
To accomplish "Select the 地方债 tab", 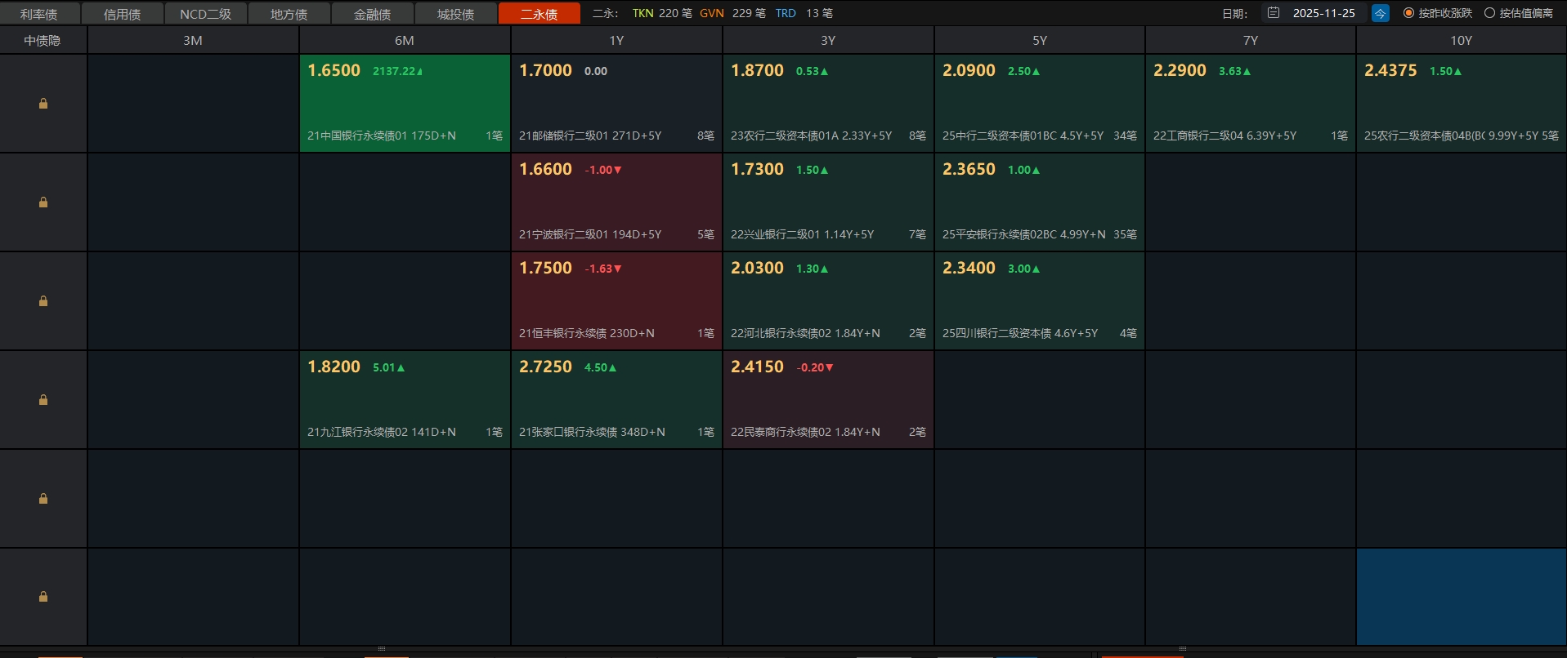I will (x=289, y=14).
